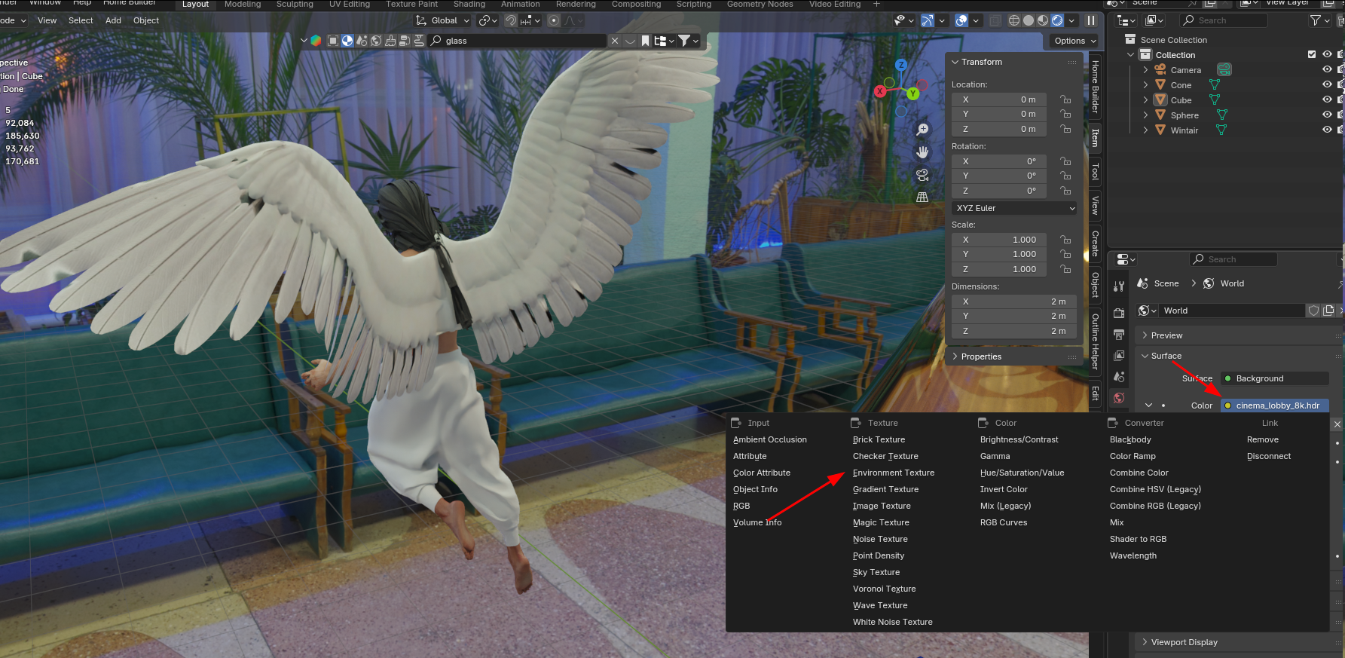Toggle viewport overlays display button
The width and height of the screenshot is (1345, 658).
click(961, 20)
